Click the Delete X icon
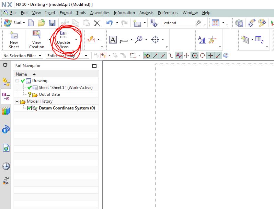Viewport: 274px width, 209px height. [x=97, y=23]
